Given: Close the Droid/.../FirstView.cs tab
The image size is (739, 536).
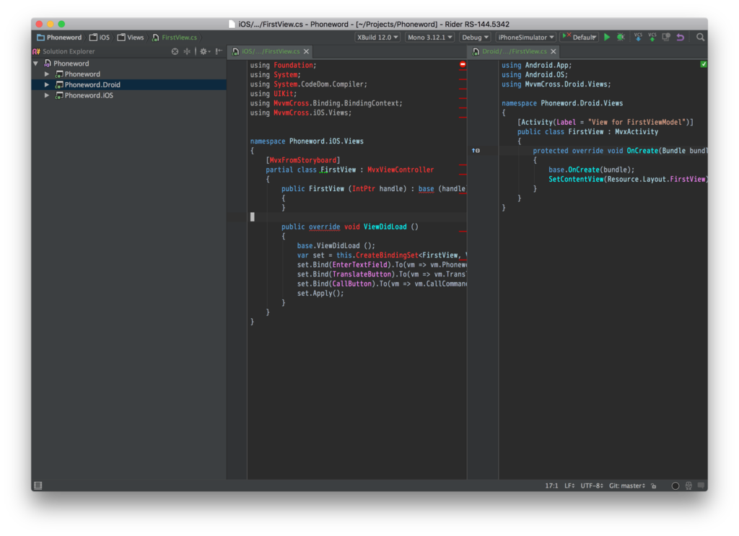Looking at the screenshot, I should point(554,51).
